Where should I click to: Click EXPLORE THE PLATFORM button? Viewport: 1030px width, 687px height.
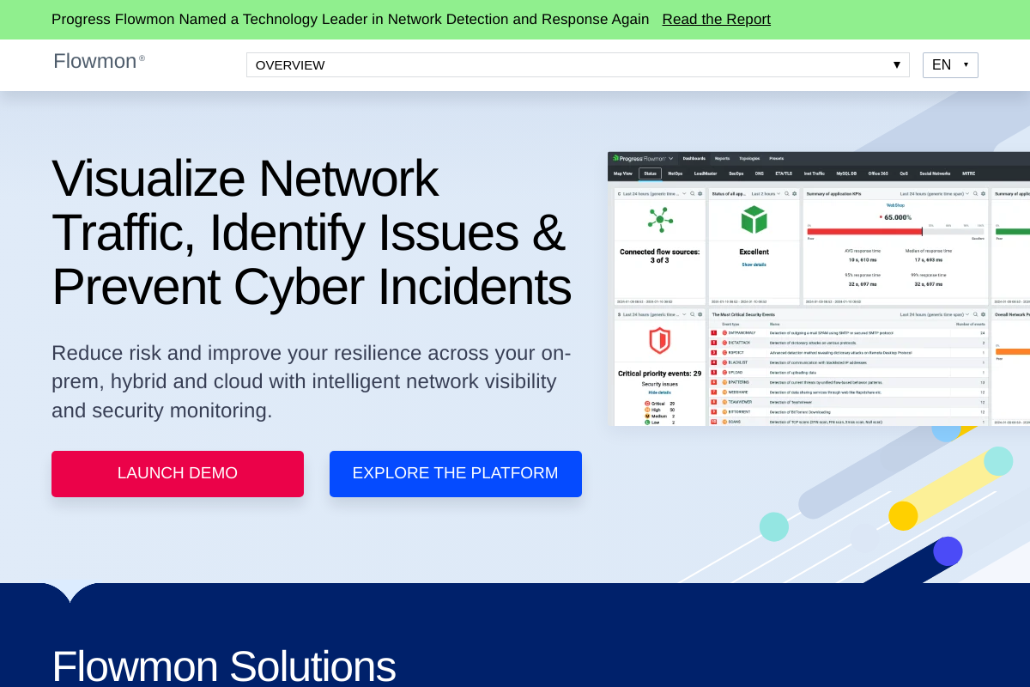click(455, 474)
